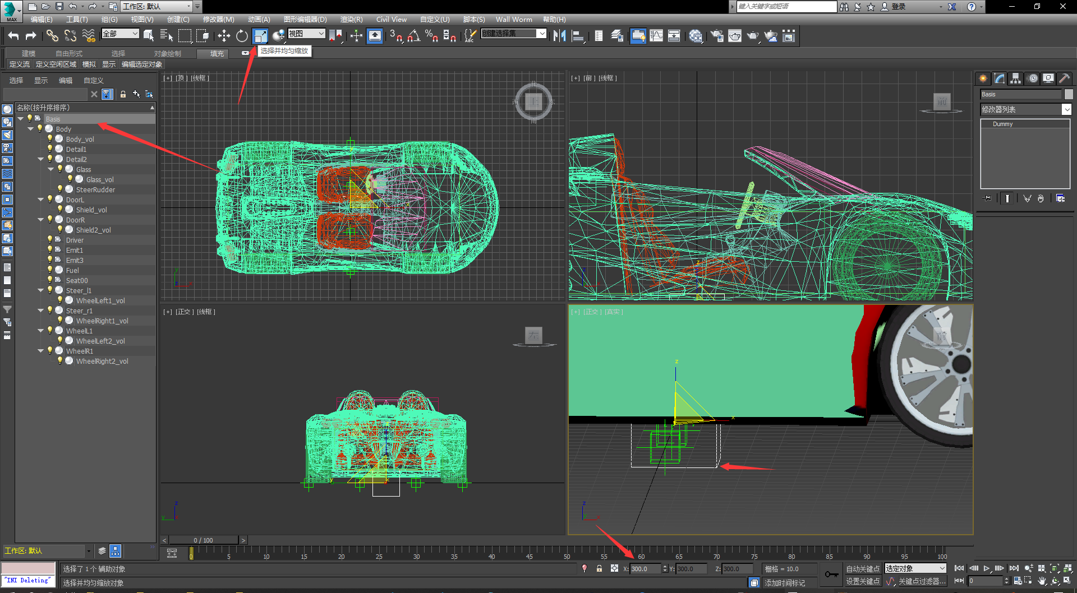The image size is (1077, 593).
Task: Open the selection filter 全部 dropdown
Action: click(x=120, y=34)
